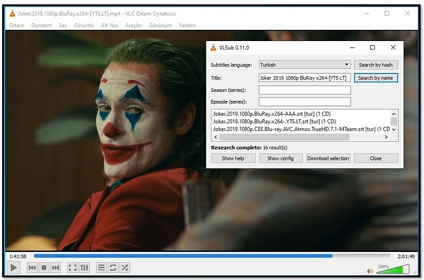Show the playlist icon
The width and height of the screenshot is (424, 280).
pos(101,268)
